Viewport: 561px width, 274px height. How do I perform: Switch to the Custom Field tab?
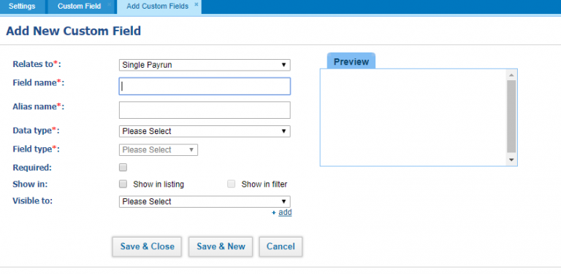coord(80,7)
